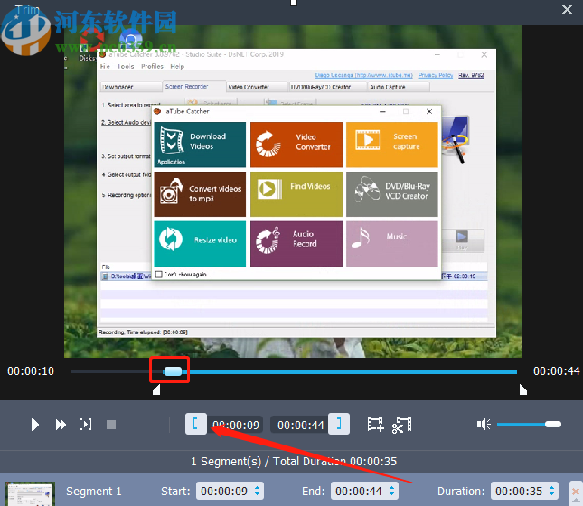Select the Segment 1 label
The width and height of the screenshot is (583, 506).
tap(94, 492)
